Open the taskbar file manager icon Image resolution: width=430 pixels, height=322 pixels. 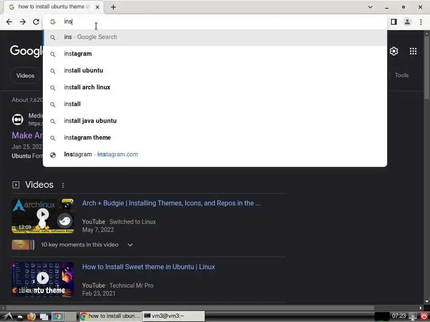point(20,317)
